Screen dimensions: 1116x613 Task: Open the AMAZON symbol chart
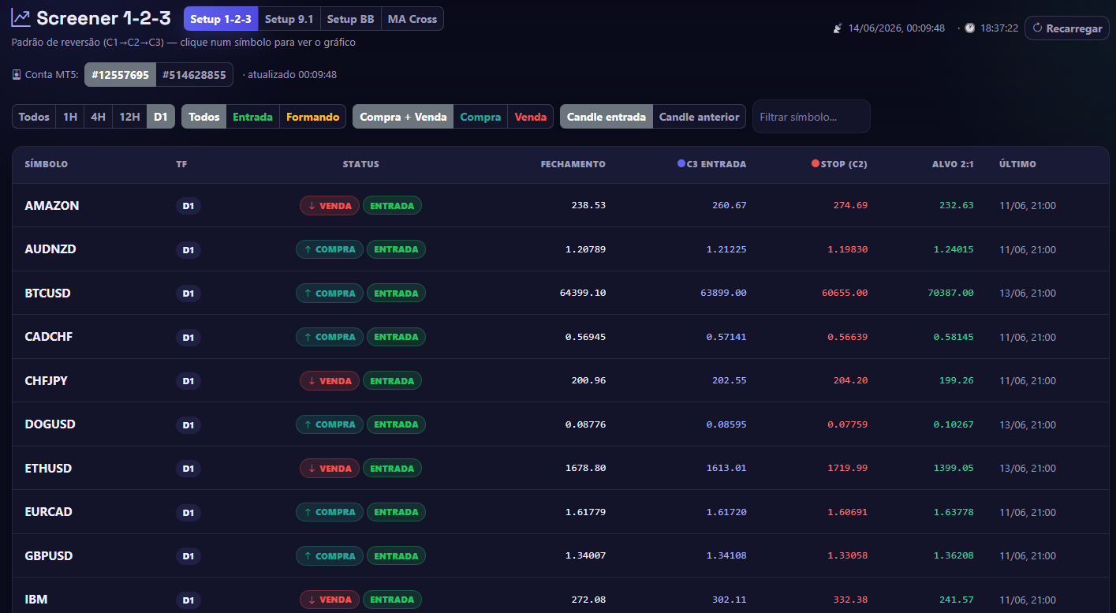pos(52,205)
